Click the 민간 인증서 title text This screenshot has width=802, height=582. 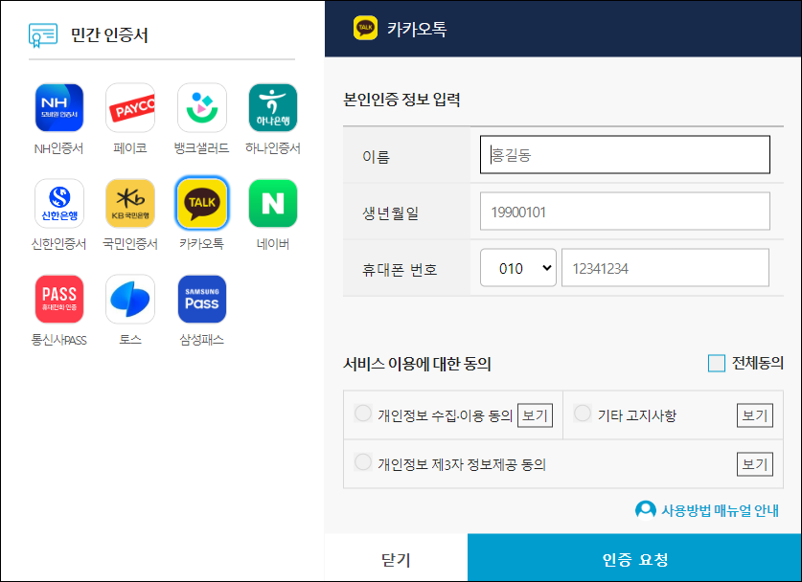(x=109, y=35)
